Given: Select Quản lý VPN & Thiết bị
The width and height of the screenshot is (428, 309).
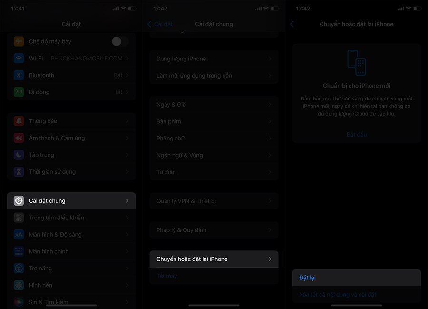Looking at the screenshot, I should tap(214, 201).
